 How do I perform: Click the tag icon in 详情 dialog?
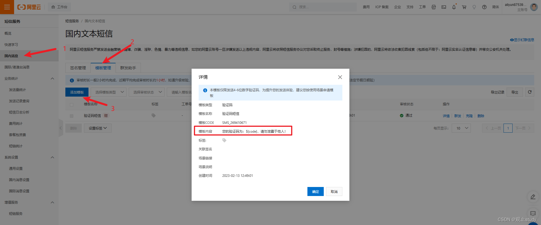pyautogui.click(x=224, y=140)
